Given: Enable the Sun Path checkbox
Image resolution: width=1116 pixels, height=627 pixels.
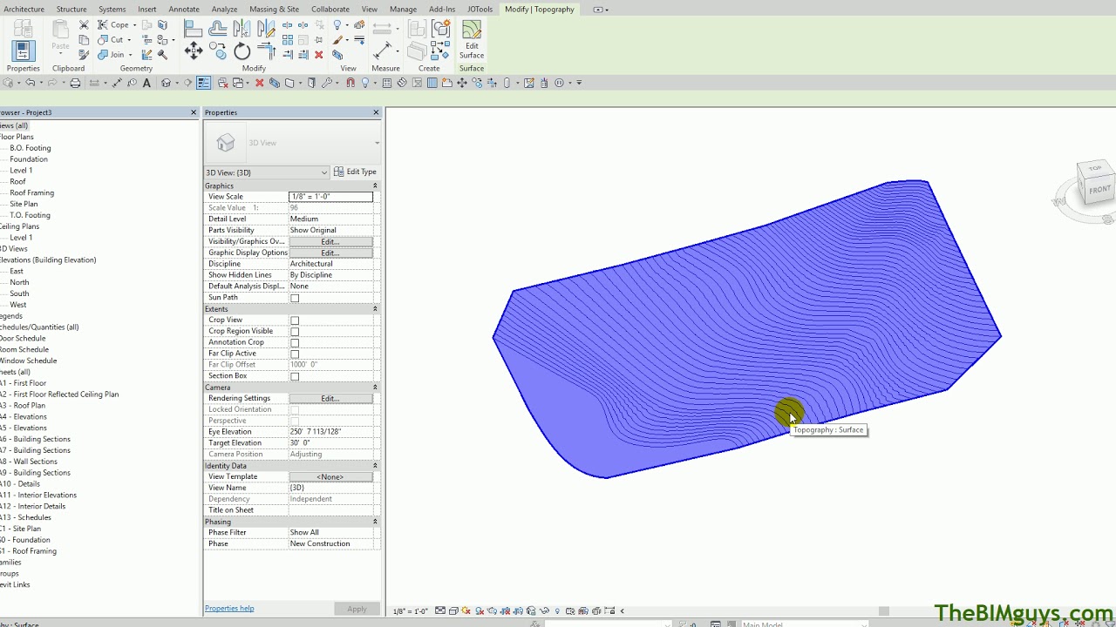Looking at the screenshot, I should [295, 298].
